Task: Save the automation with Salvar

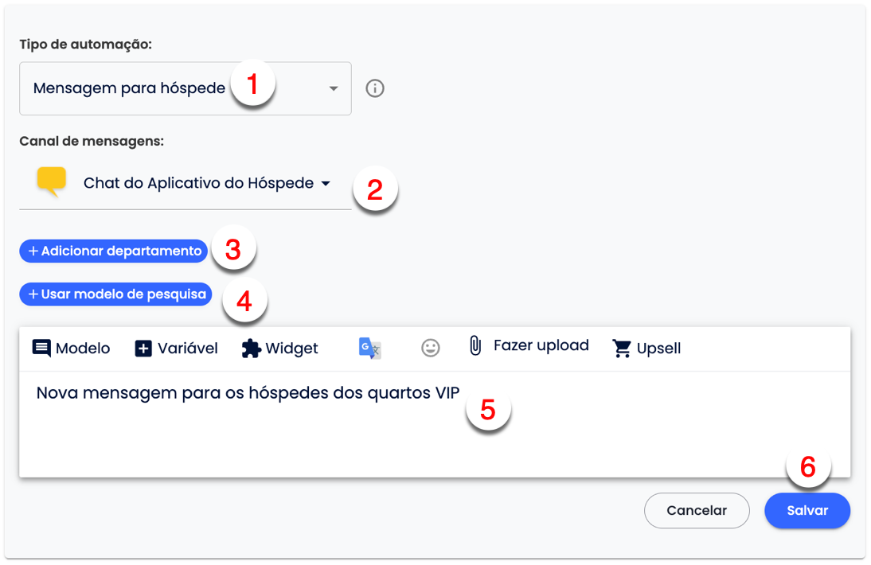Action: [807, 511]
